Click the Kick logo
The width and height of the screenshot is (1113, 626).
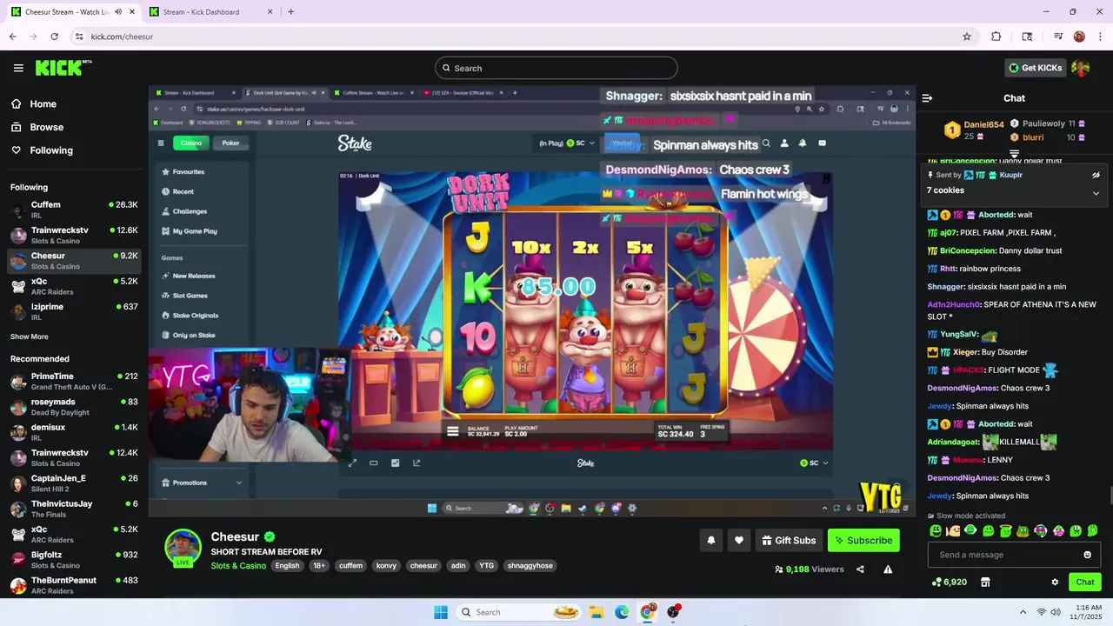pyautogui.click(x=63, y=68)
